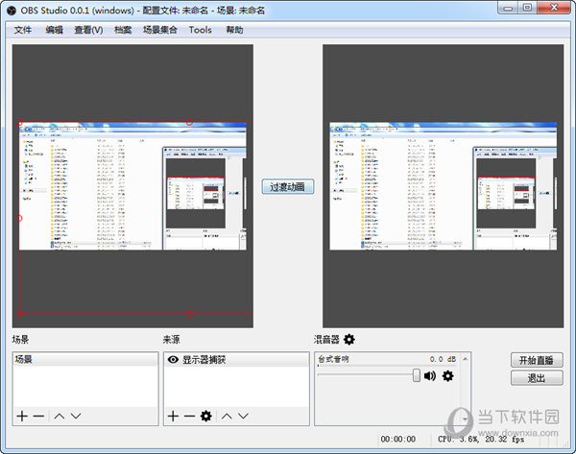Move scene down with the down arrow
576x454 pixels.
pyautogui.click(x=76, y=416)
